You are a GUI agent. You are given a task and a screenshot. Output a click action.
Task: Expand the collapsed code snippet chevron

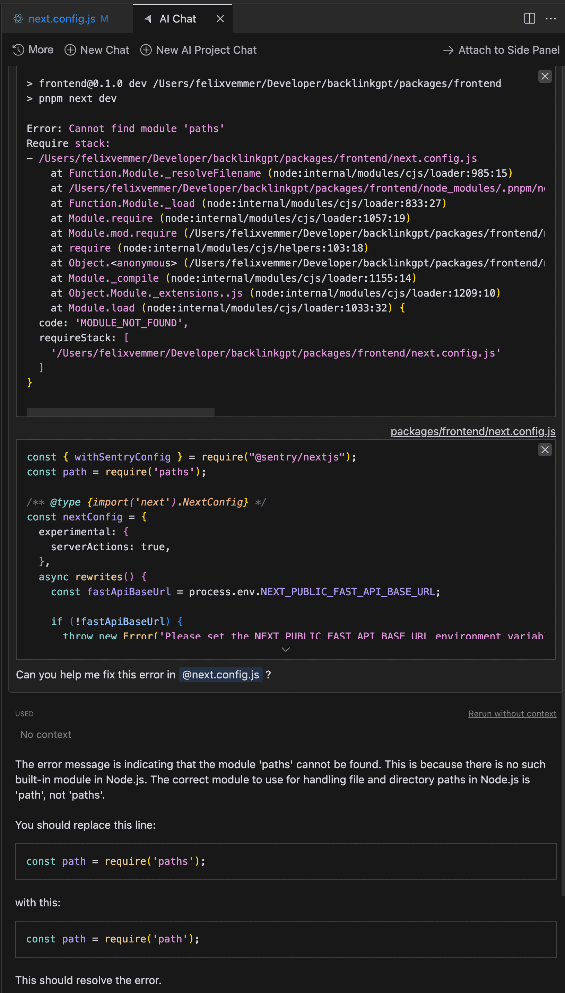click(x=286, y=649)
